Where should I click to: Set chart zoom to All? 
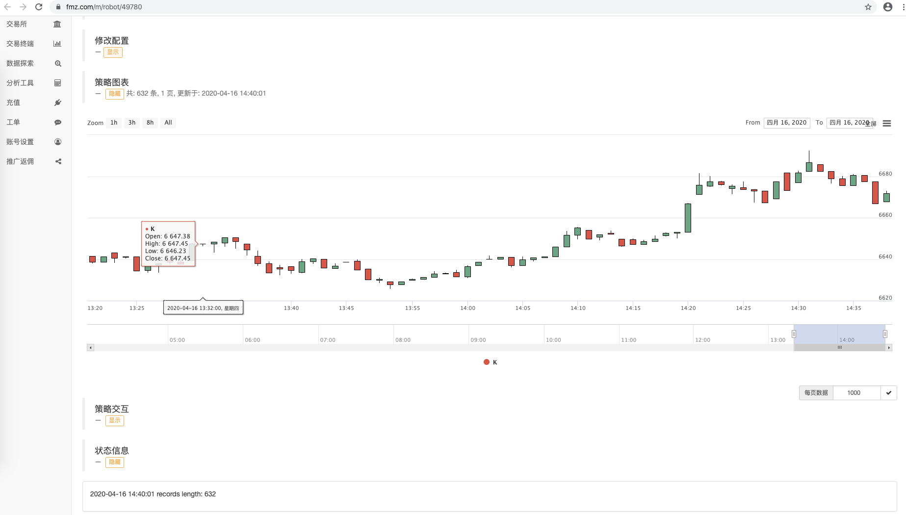(x=168, y=123)
